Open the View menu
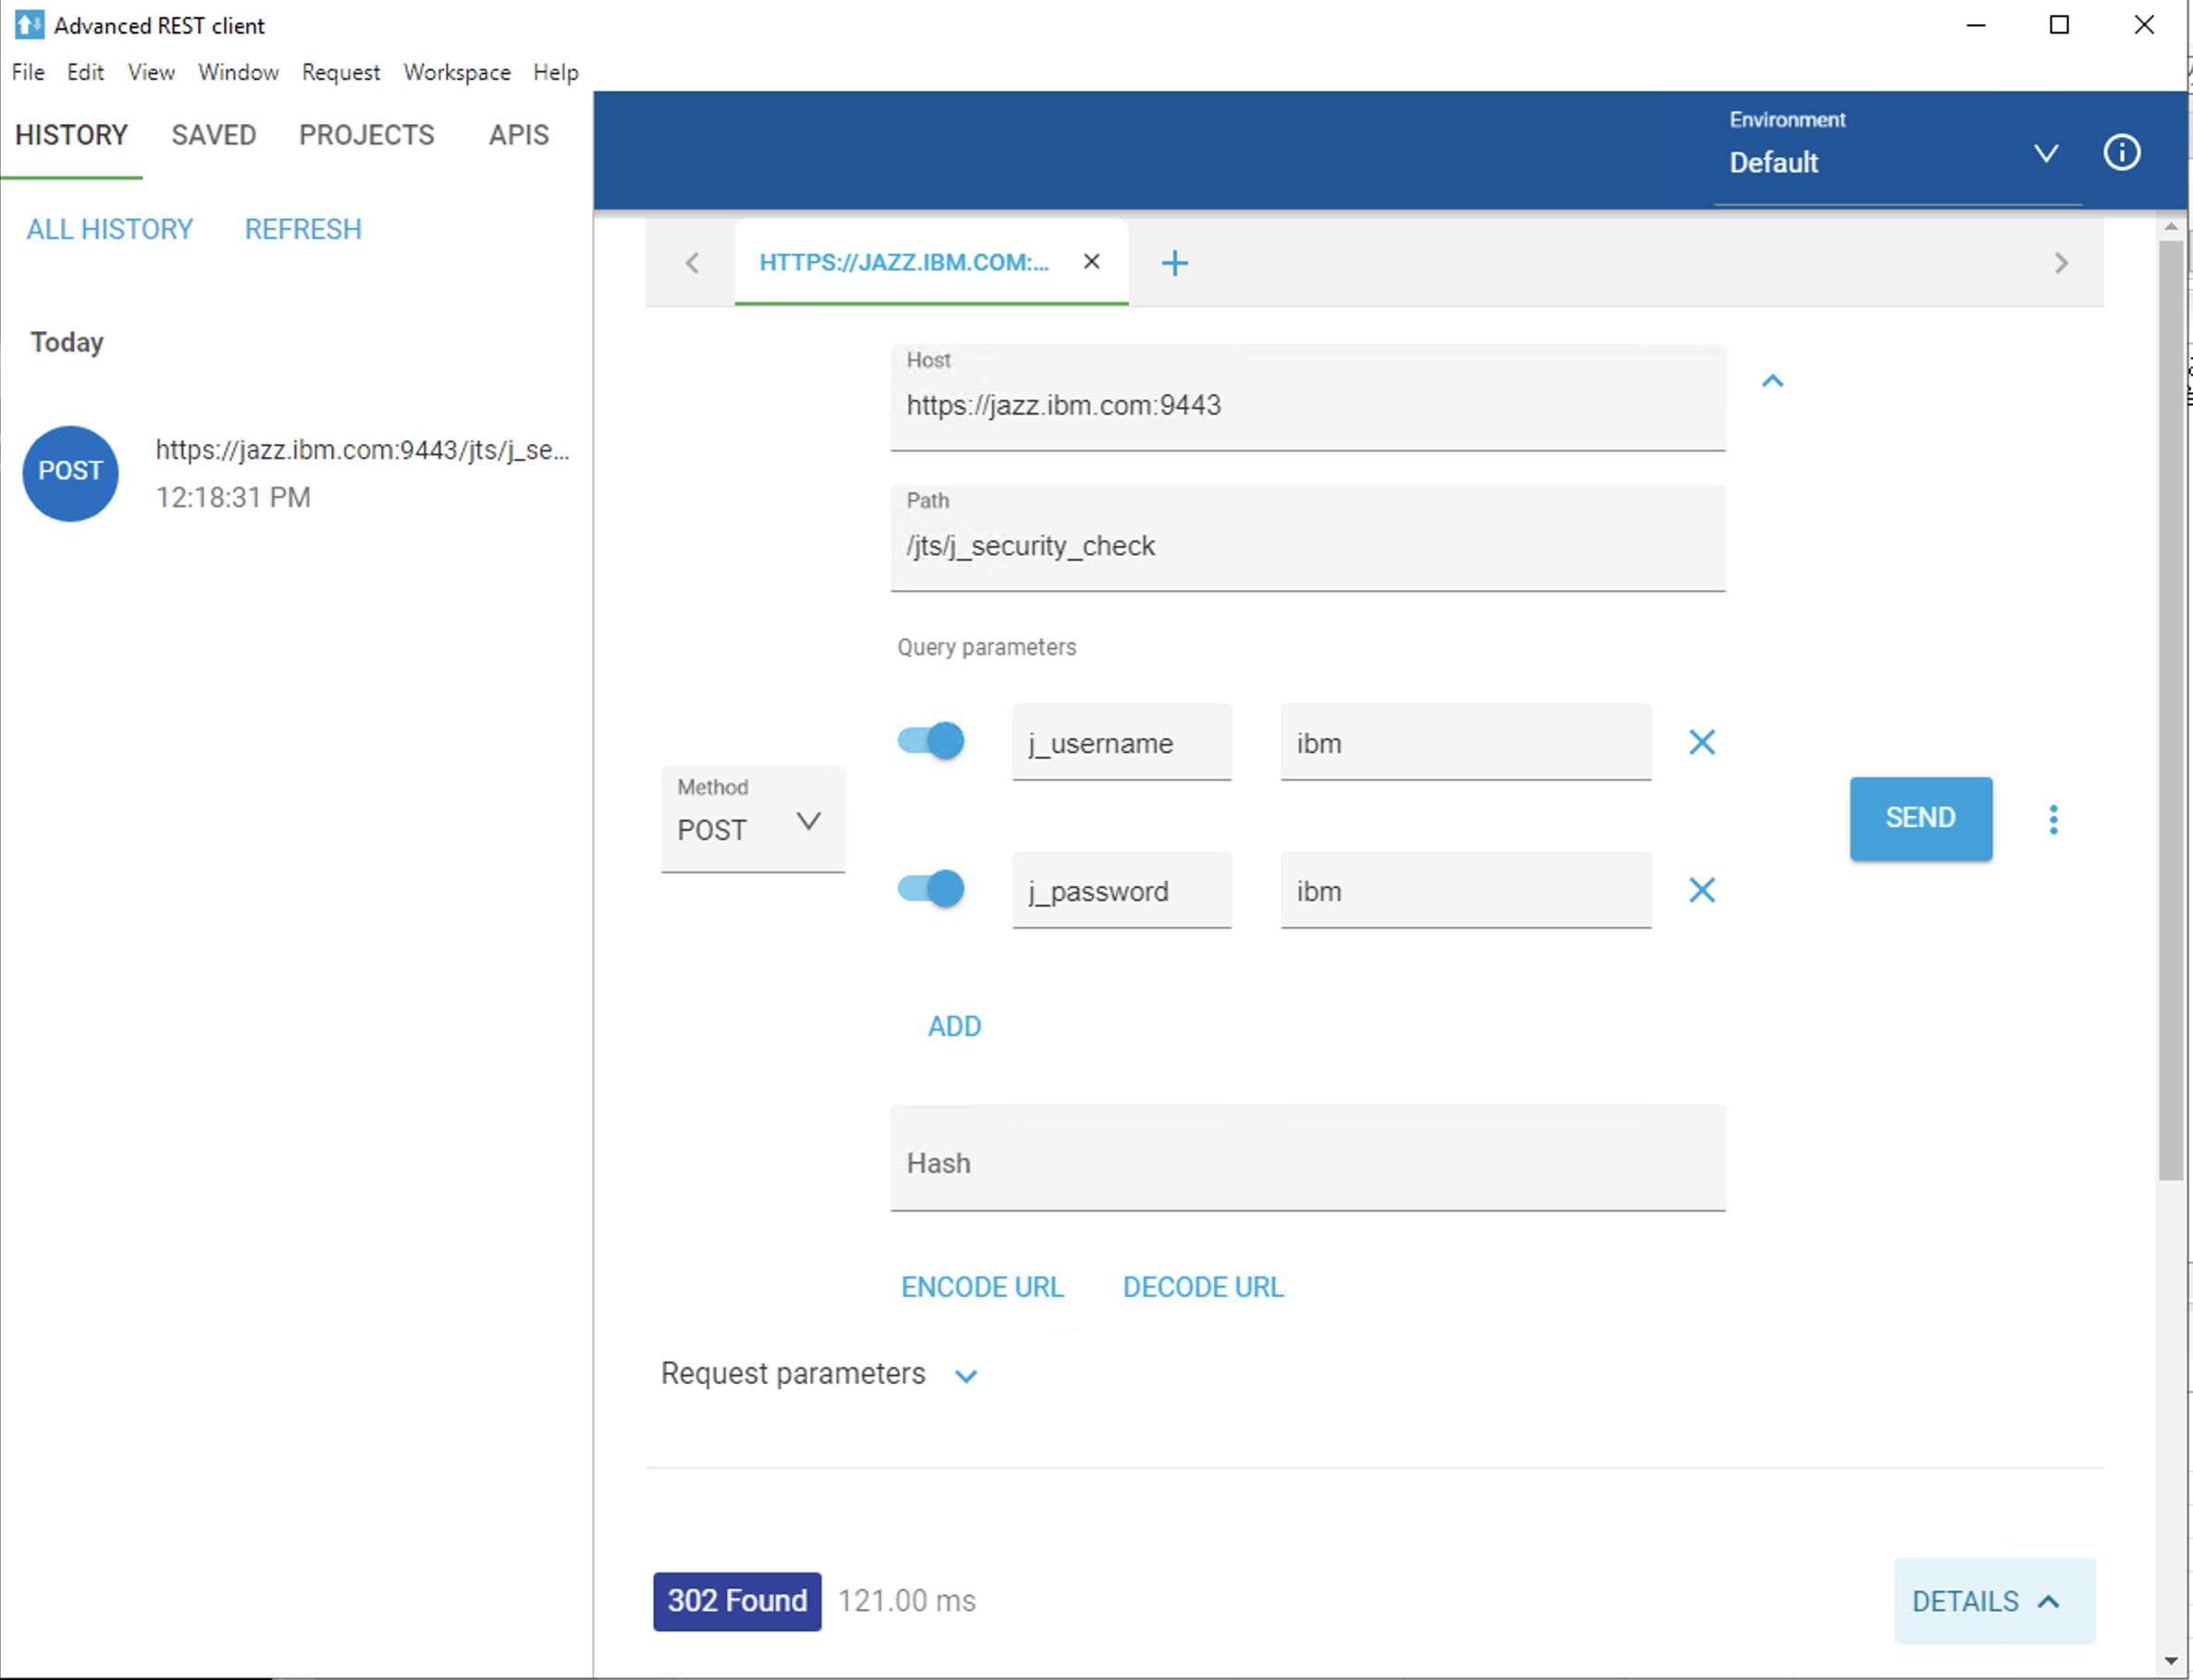 151,72
